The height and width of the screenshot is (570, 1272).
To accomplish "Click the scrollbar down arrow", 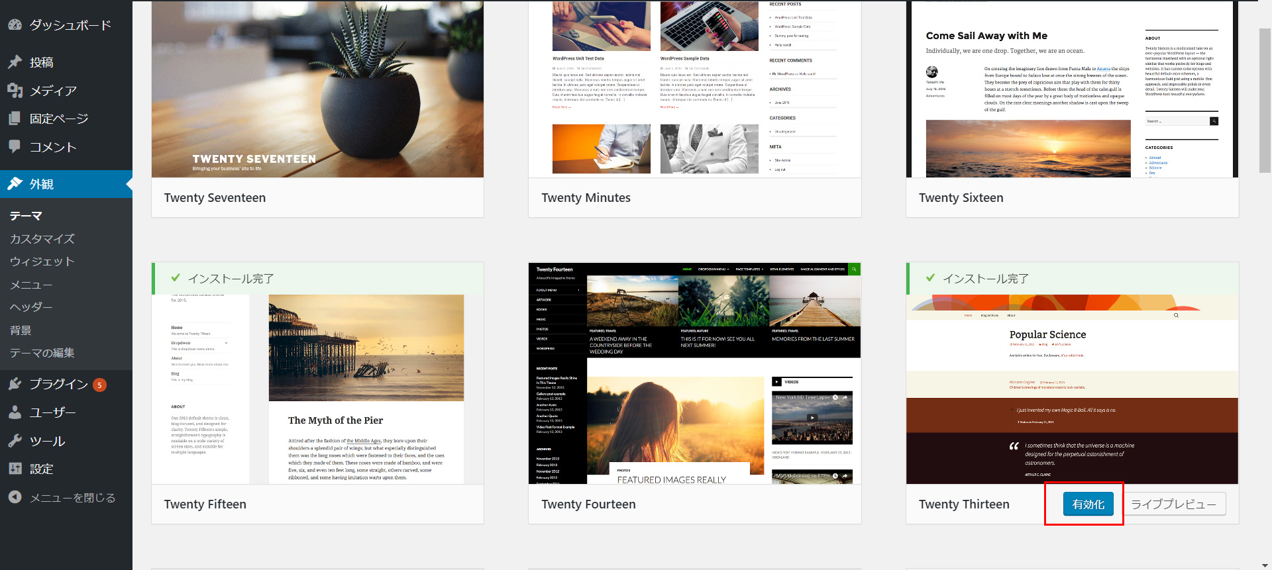I will pos(1265,565).
